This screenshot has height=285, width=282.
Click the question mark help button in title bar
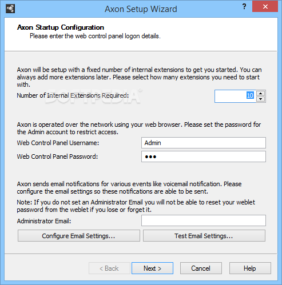point(244,7)
